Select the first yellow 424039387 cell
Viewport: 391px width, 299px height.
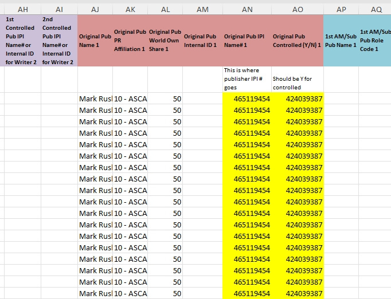point(298,99)
